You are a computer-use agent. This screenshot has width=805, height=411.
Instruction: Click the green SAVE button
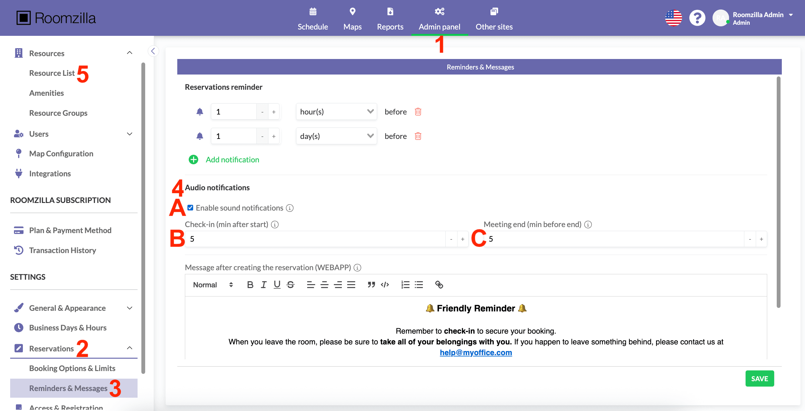coord(759,379)
